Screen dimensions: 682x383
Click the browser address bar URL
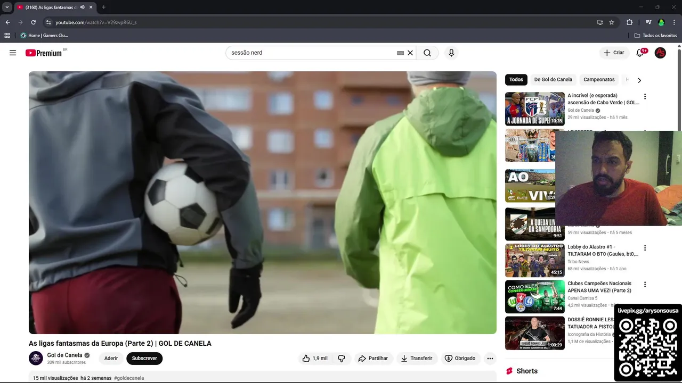(96, 22)
